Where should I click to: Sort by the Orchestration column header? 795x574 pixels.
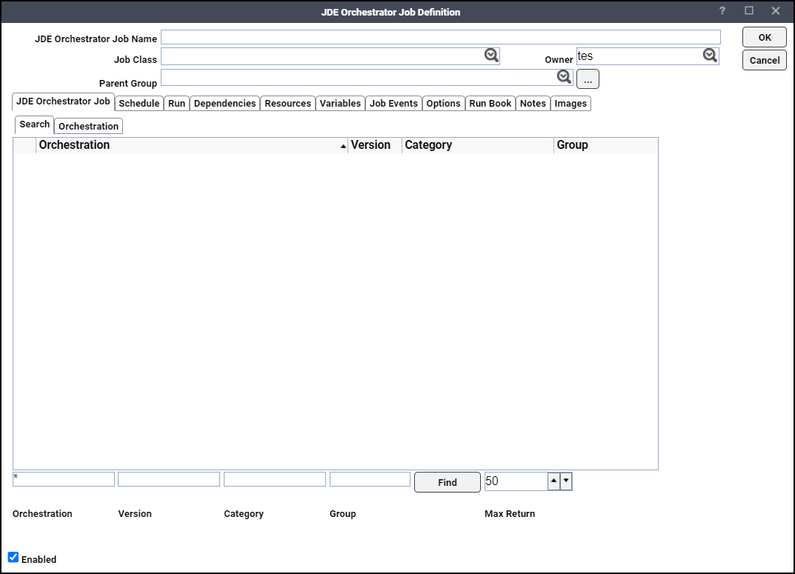tap(192, 145)
